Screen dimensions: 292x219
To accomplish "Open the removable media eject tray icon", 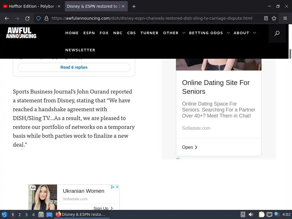I will point(243,214).
